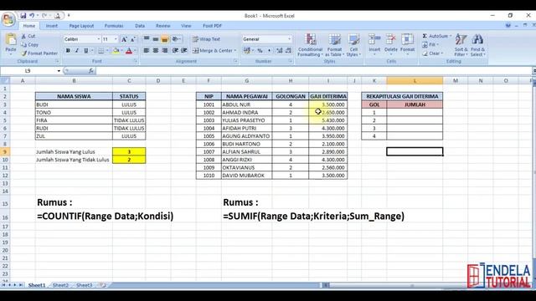Screen dimensions: 536x301
Task: Set Middle Align vertical alignment
Action: [156, 39]
